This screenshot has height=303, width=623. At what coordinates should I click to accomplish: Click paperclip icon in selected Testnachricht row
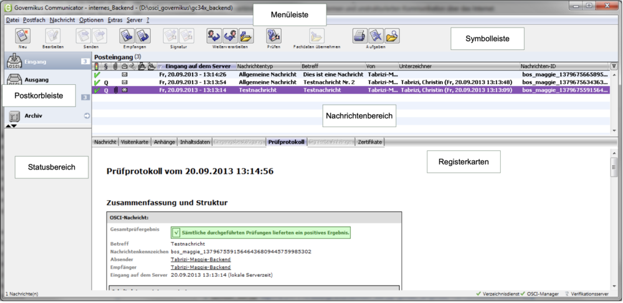(116, 90)
